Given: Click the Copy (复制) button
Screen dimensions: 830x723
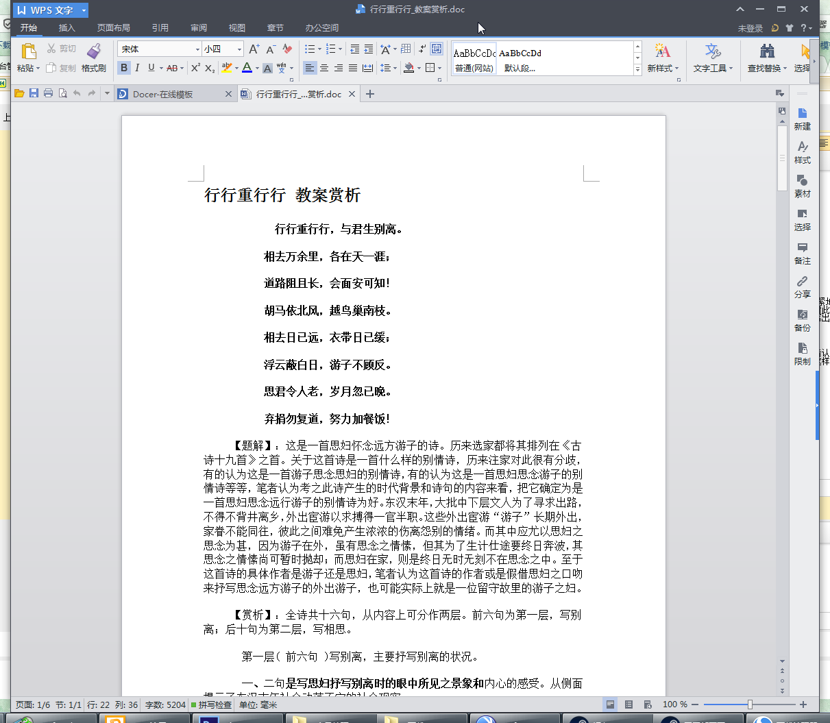Looking at the screenshot, I should point(61,68).
